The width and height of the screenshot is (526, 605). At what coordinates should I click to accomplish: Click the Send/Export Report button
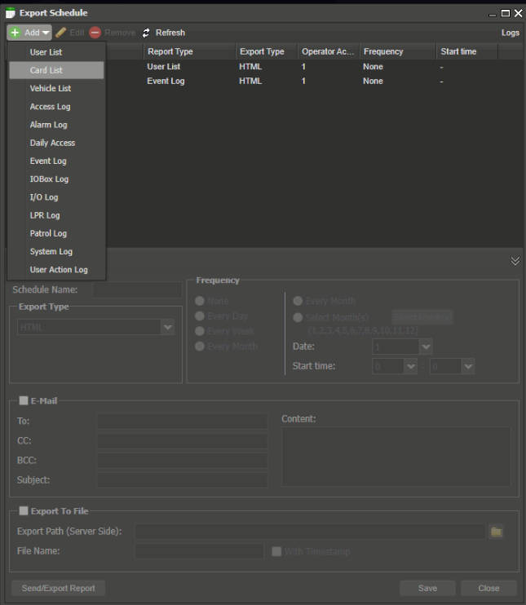58,588
